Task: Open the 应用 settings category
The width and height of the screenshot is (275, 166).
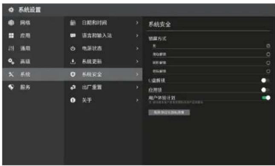Action: [x=33, y=36]
